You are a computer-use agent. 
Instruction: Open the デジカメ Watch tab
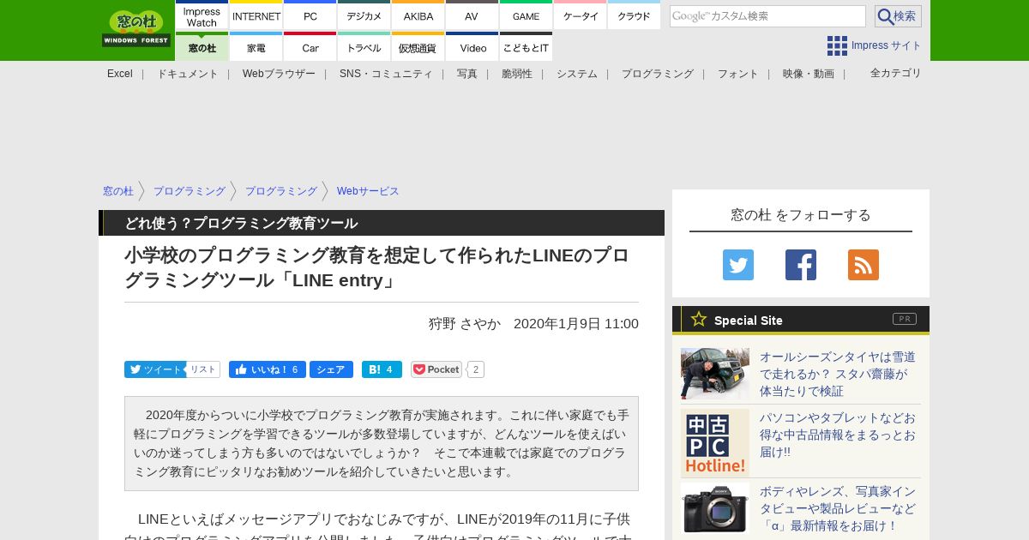[364, 16]
